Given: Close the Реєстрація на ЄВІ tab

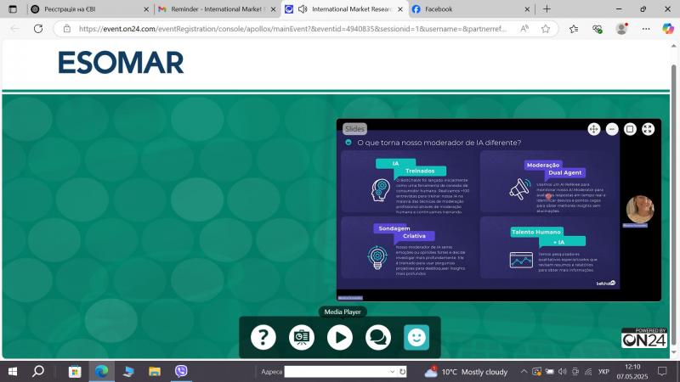Looking at the screenshot, I should click(x=146, y=9).
